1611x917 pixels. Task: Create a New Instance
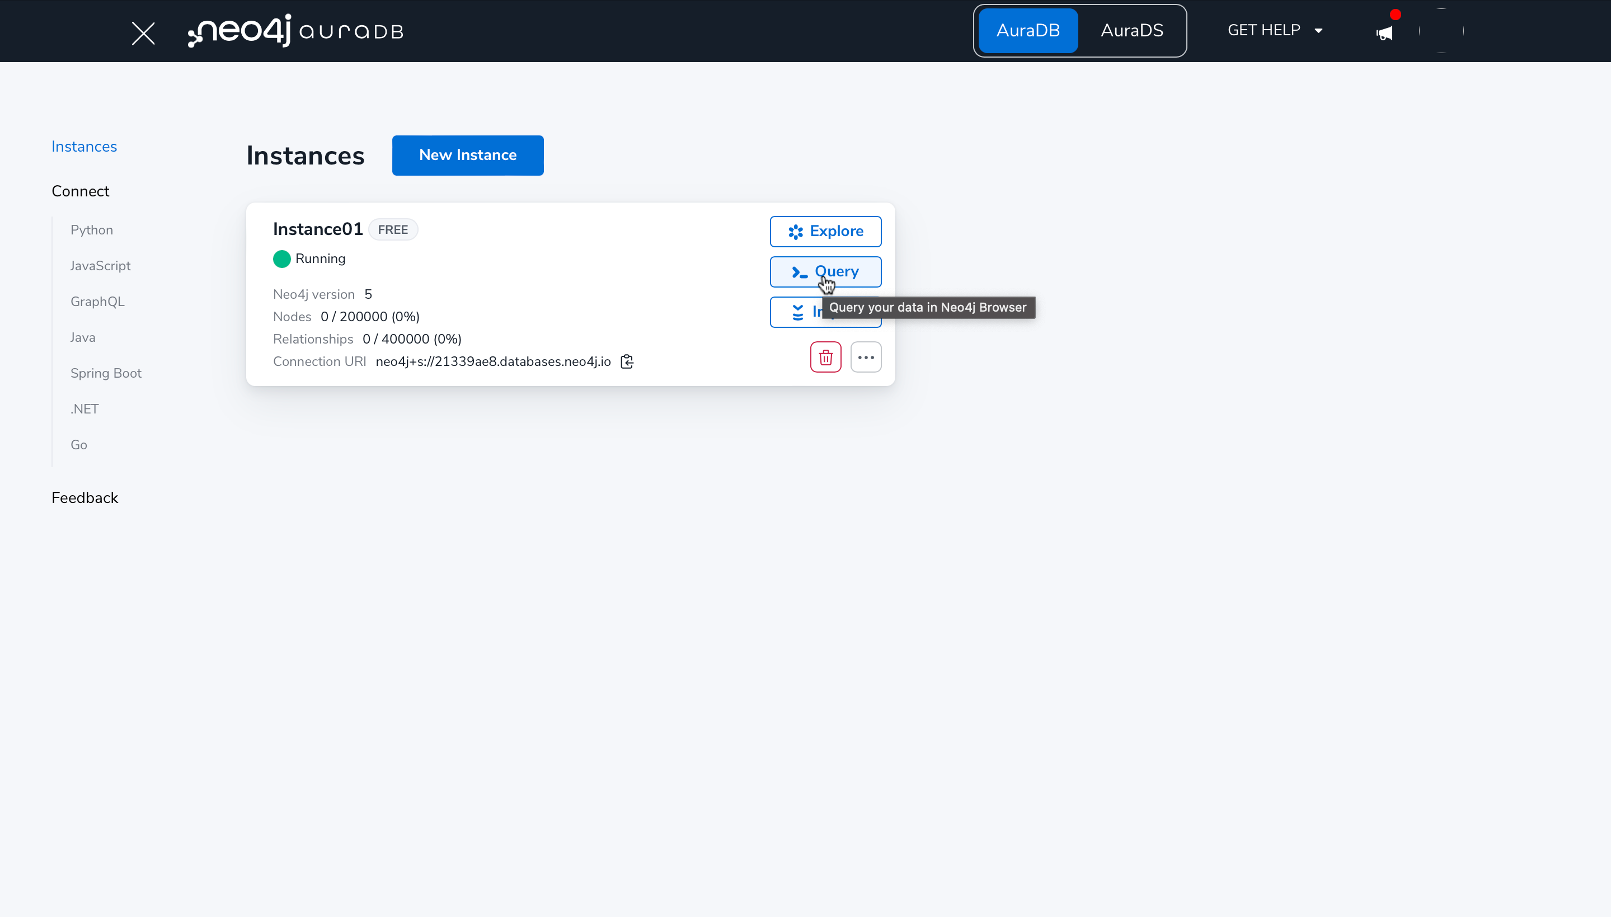coord(468,156)
